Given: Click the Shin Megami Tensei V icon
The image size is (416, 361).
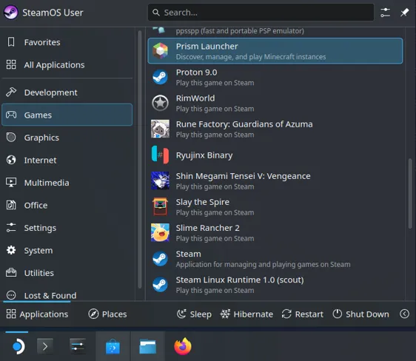Looking at the screenshot, I should [x=160, y=180].
